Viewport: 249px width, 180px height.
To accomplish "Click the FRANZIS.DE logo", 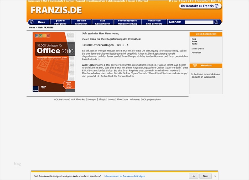I will pos(56,10).
